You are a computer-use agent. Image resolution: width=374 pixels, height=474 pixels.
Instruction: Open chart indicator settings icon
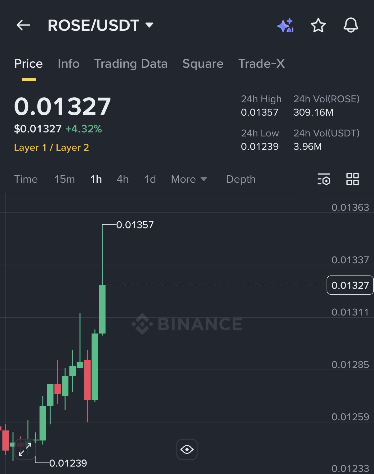(x=324, y=179)
